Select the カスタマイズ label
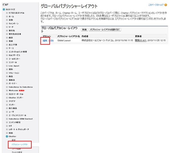Screen dimensions: 171x153 tap(10, 9)
